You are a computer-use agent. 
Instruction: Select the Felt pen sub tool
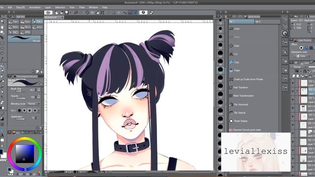37,22
